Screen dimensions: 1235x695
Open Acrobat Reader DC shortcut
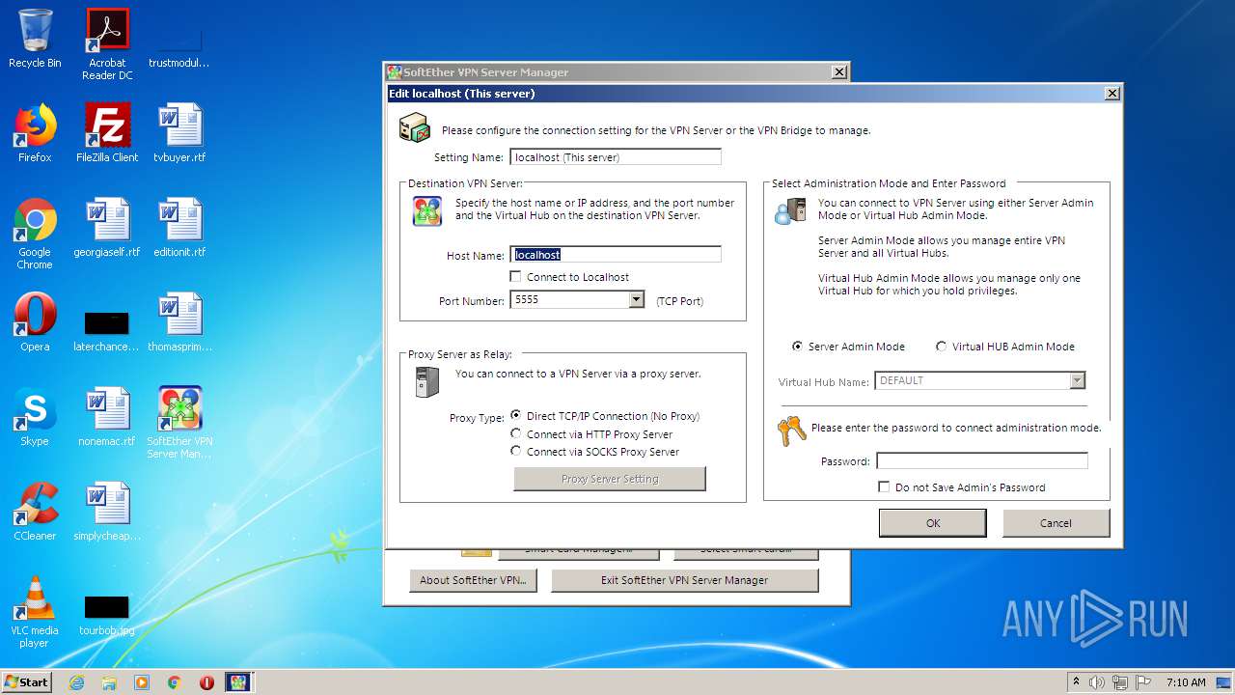tap(107, 44)
